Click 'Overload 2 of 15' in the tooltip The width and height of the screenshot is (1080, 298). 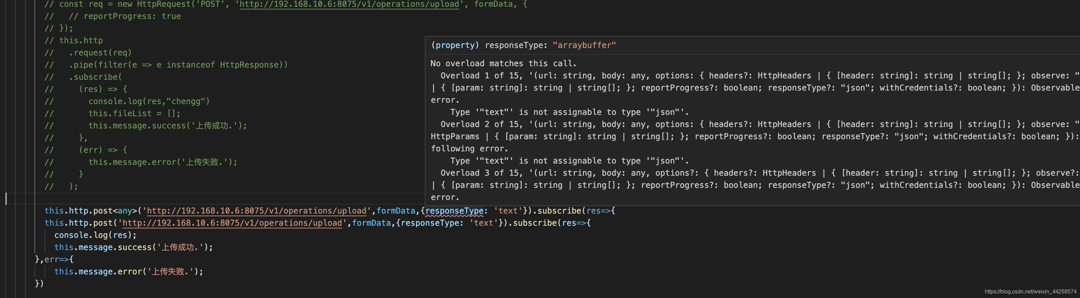(479, 124)
